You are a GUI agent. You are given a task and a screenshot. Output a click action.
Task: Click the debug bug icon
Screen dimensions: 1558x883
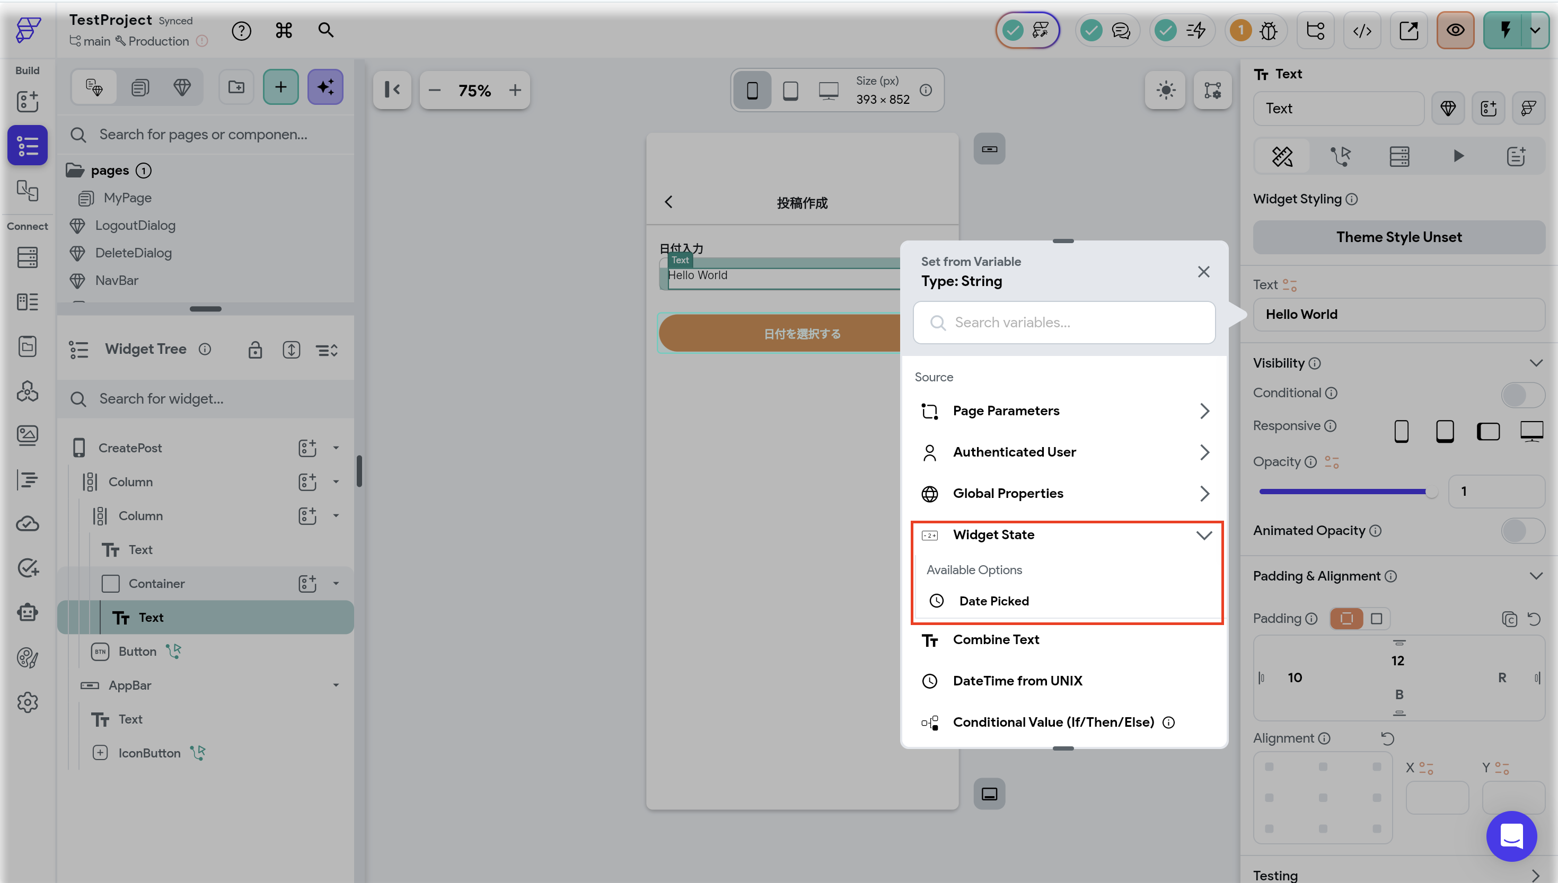1269,30
